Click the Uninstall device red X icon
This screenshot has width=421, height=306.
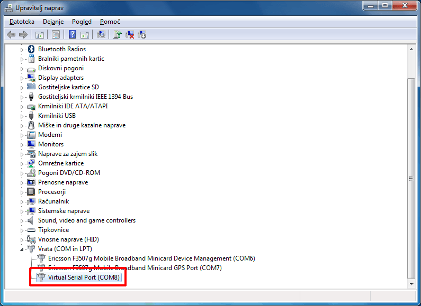coord(130,35)
